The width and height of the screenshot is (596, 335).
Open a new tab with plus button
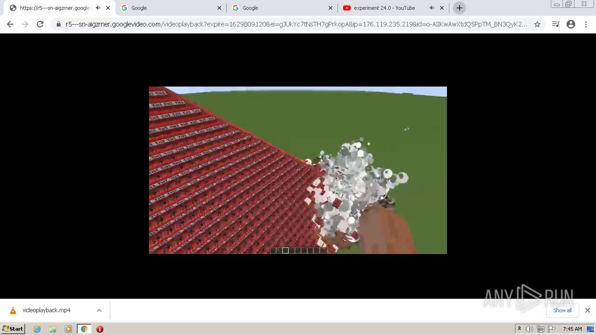(x=460, y=8)
